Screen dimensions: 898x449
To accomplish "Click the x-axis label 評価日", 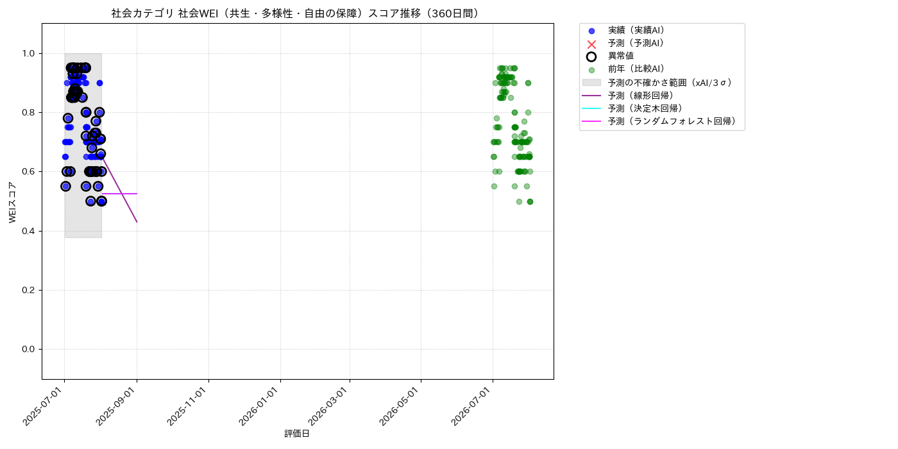I will [297, 434].
